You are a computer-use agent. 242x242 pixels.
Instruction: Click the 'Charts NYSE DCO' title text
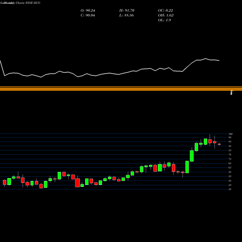(28, 3)
